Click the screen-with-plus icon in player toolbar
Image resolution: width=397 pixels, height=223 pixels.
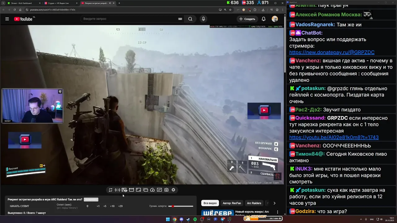click(159, 190)
